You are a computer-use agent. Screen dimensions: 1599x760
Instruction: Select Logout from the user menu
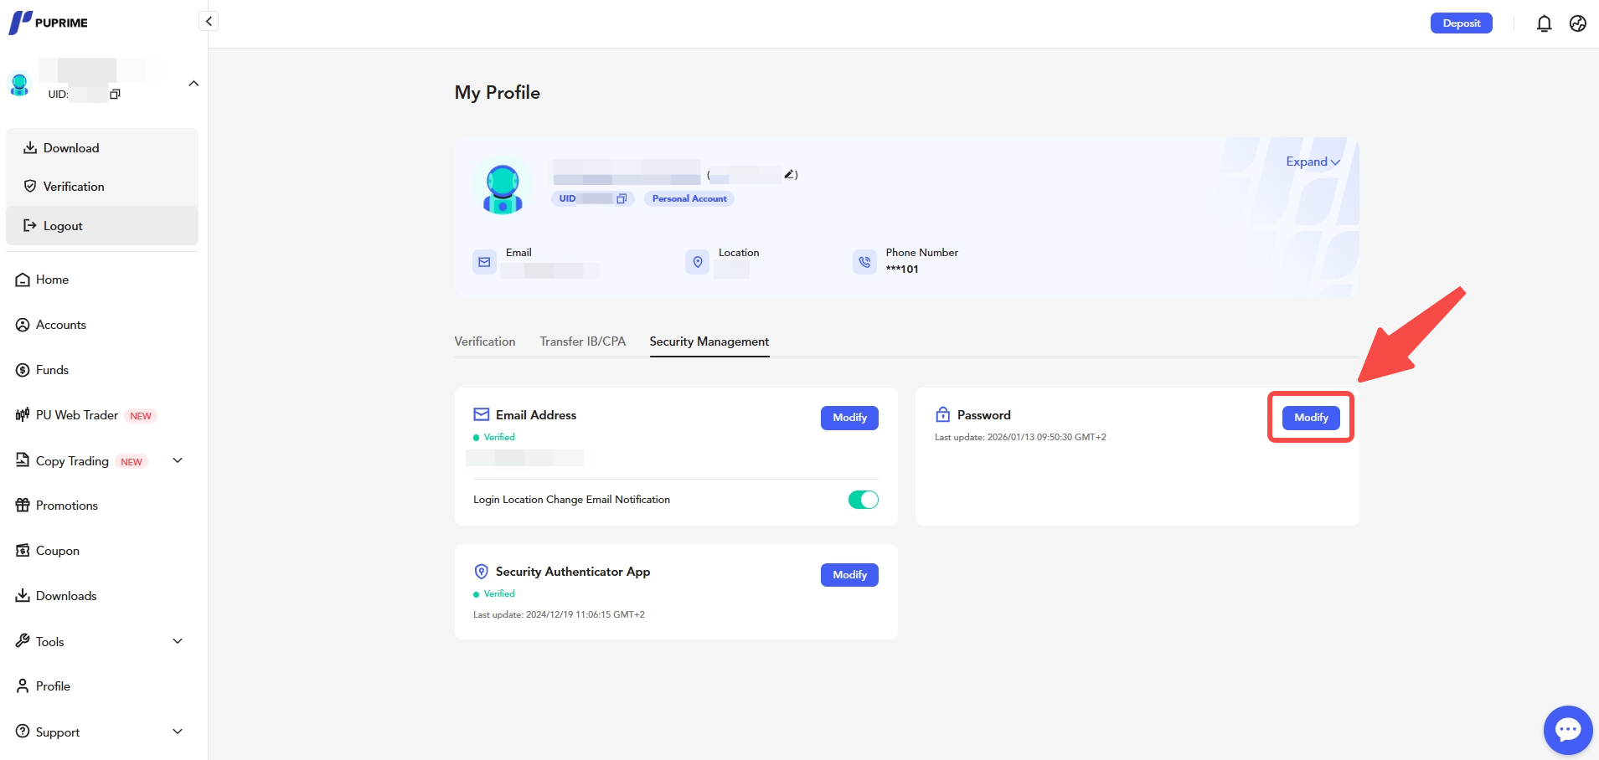63,226
